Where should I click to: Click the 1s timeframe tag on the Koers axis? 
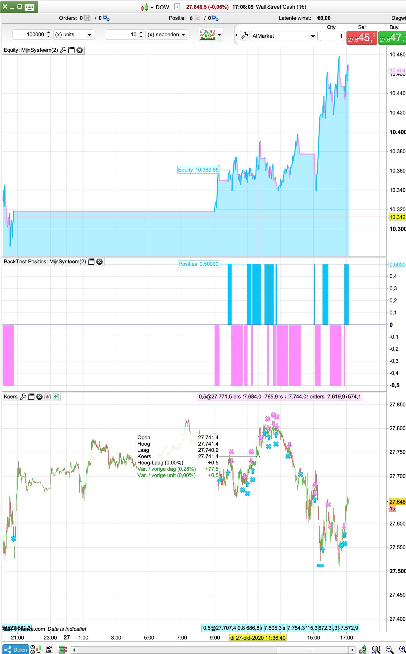pos(392,509)
